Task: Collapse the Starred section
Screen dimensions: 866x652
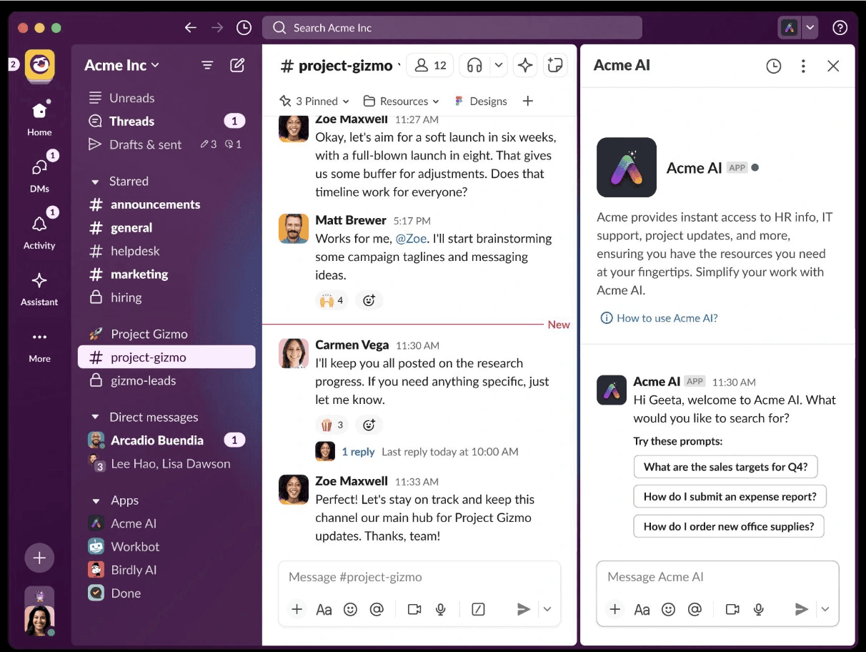Action: tap(95, 182)
